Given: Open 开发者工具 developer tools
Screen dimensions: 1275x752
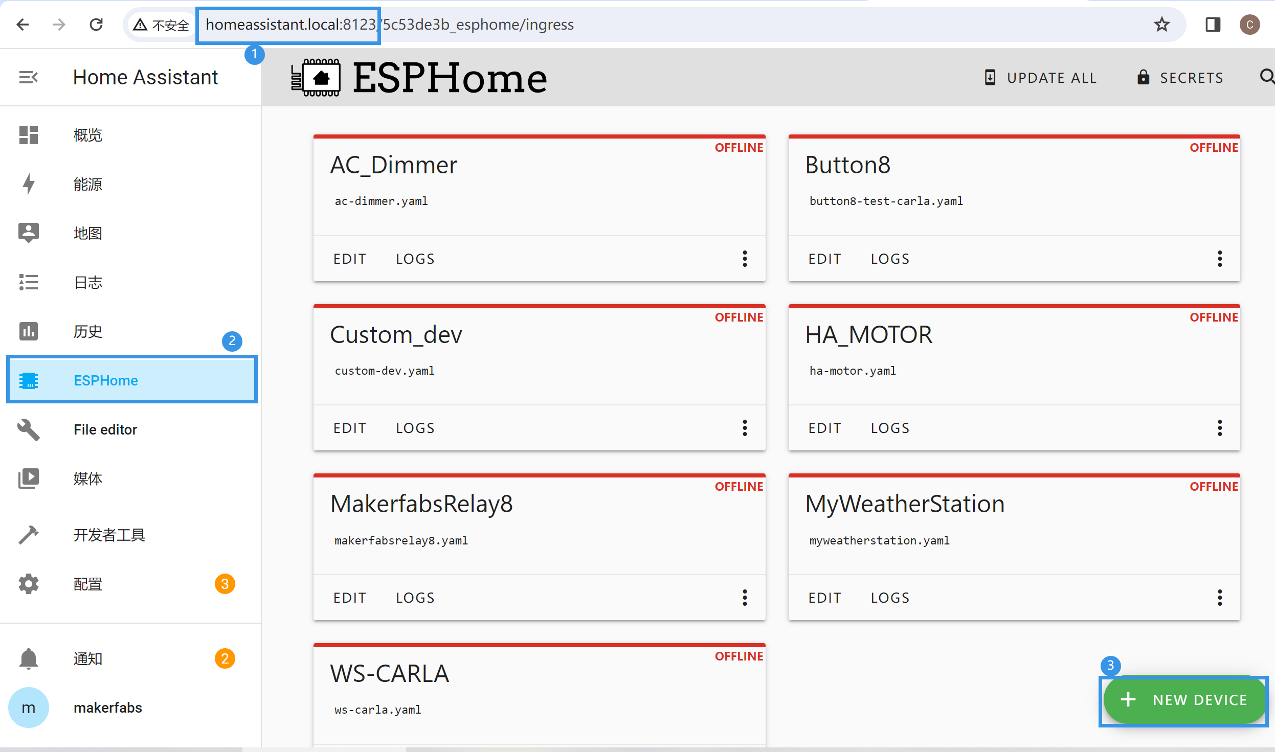Looking at the screenshot, I should (130, 535).
